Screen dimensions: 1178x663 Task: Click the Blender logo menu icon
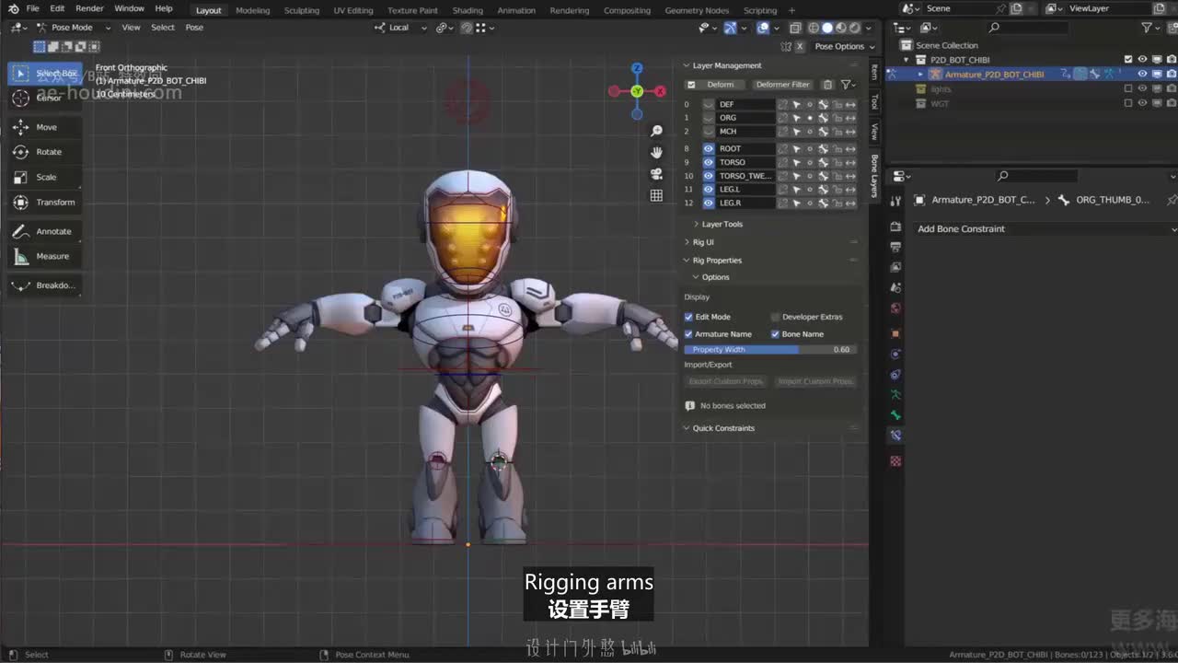[x=13, y=9]
